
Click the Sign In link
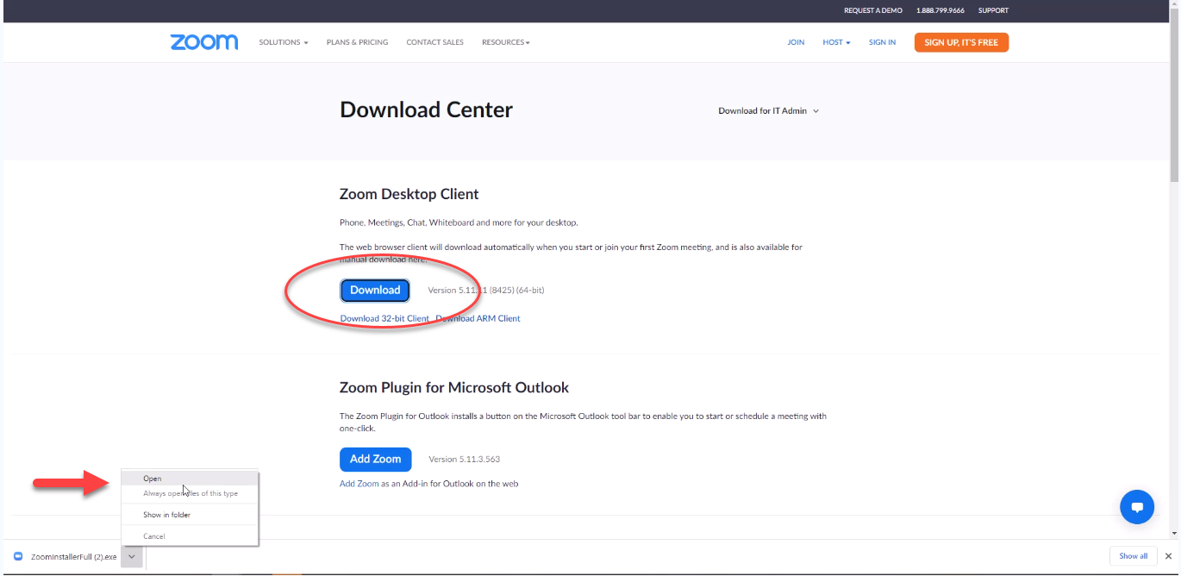[882, 42]
